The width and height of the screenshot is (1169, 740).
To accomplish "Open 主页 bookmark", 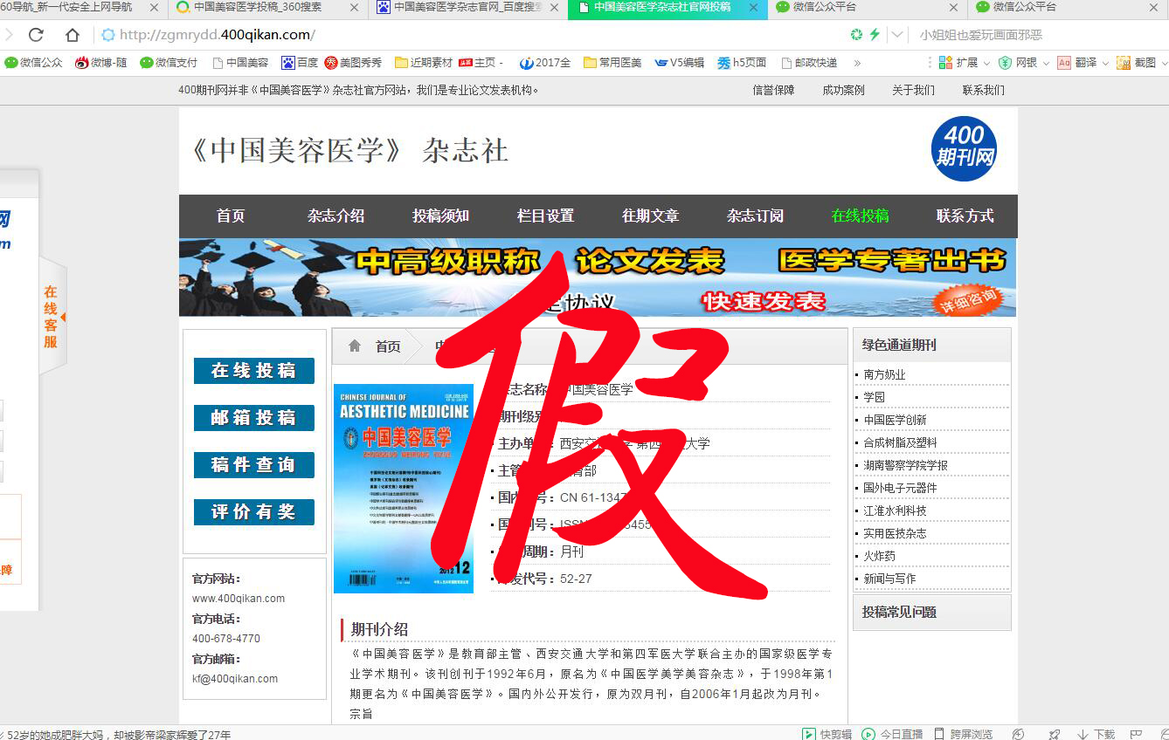I will coord(481,63).
